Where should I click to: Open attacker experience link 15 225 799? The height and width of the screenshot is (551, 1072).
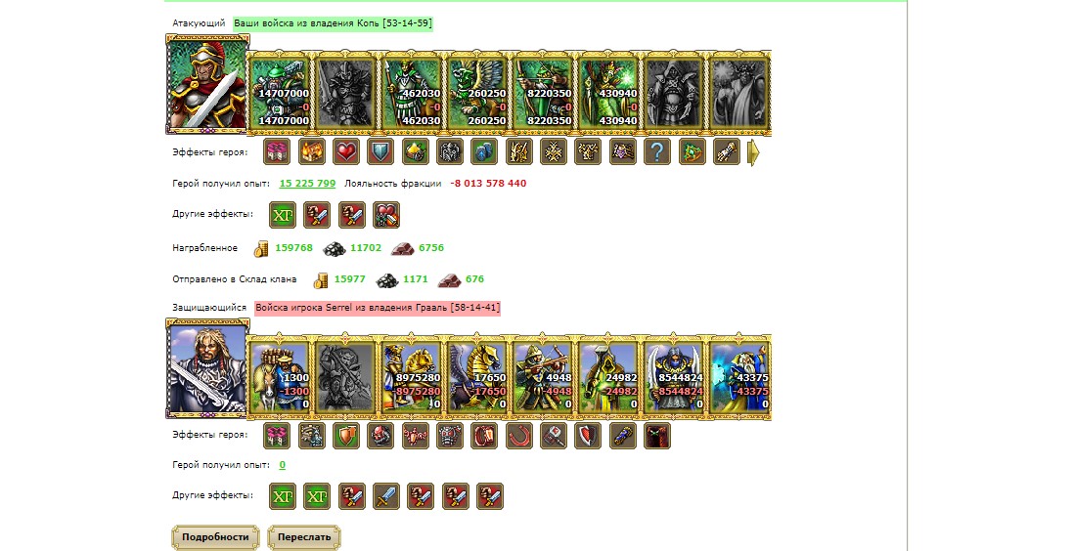308,183
